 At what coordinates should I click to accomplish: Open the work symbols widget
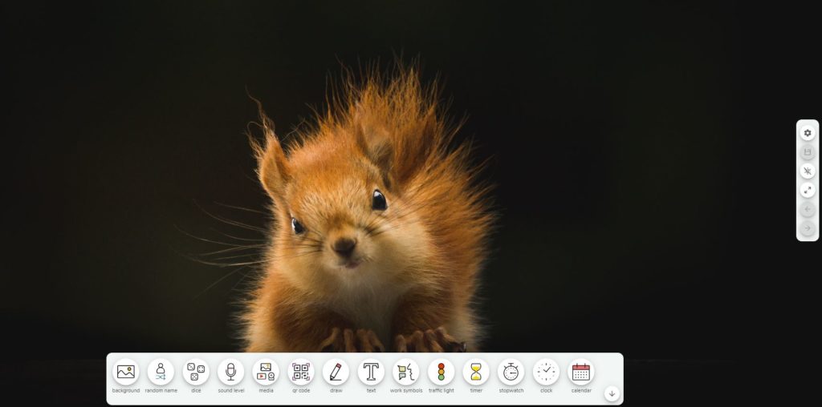[x=406, y=372]
